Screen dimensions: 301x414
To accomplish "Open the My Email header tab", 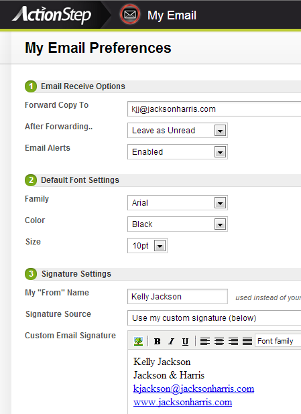I will pyautogui.click(x=172, y=15).
